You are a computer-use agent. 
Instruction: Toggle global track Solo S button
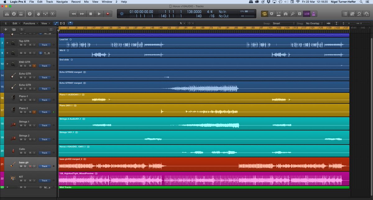(x=22, y=29)
